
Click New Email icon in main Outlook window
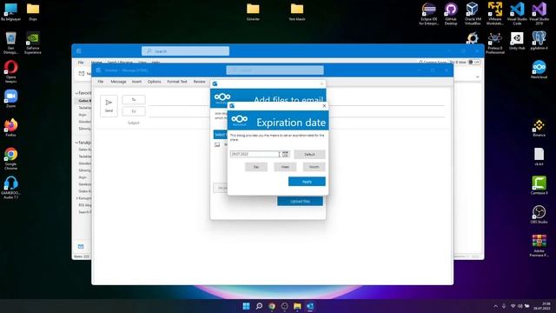[82, 73]
